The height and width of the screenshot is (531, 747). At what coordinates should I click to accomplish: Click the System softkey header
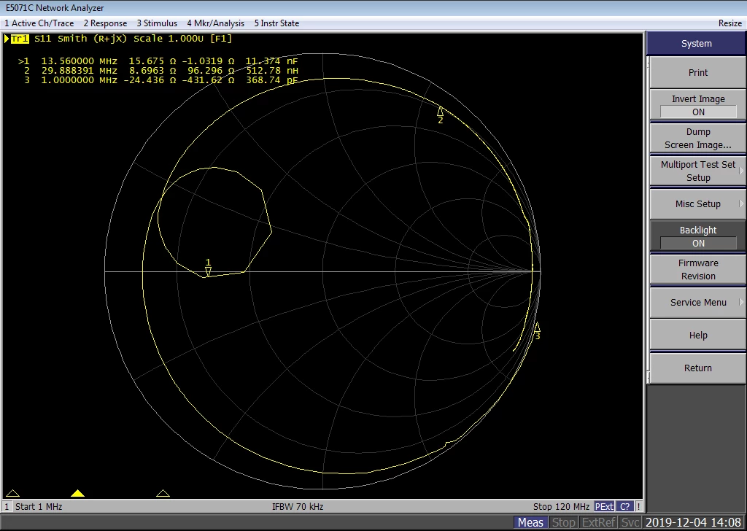pyautogui.click(x=696, y=43)
